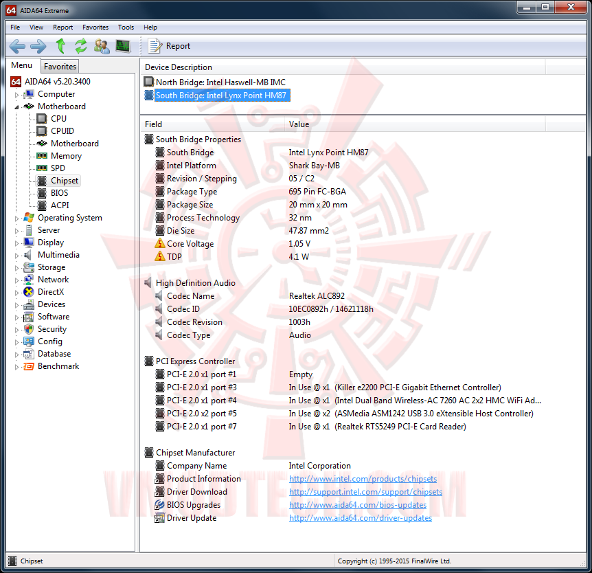Select the ACPI tree item
Image resolution: width=592 pixels, height=573 pixels.
tap(60, 205)
